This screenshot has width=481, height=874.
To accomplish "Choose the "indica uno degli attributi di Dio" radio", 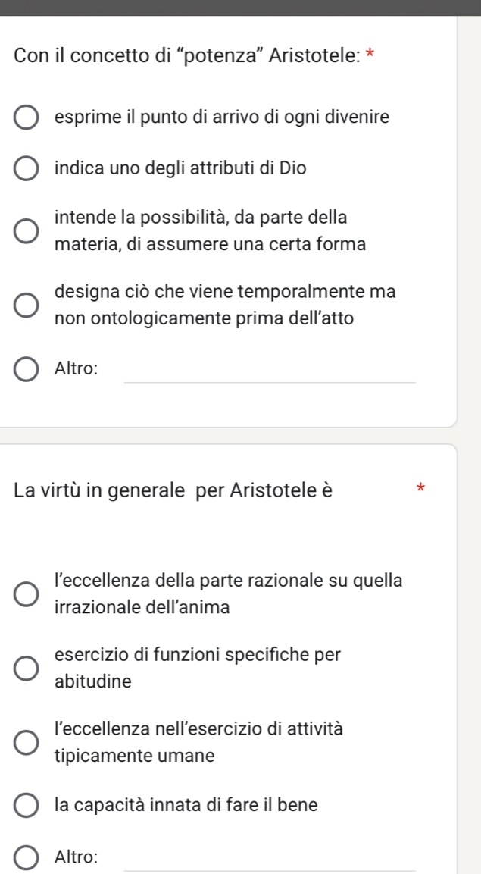I will [x=27, y=168].
